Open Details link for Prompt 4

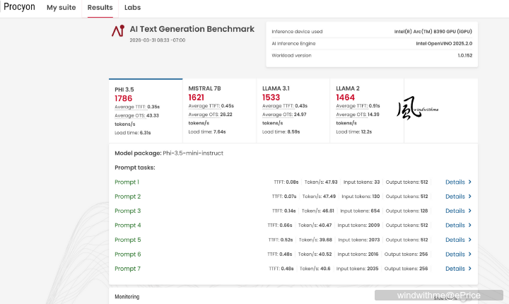click(x=455, y=226)
